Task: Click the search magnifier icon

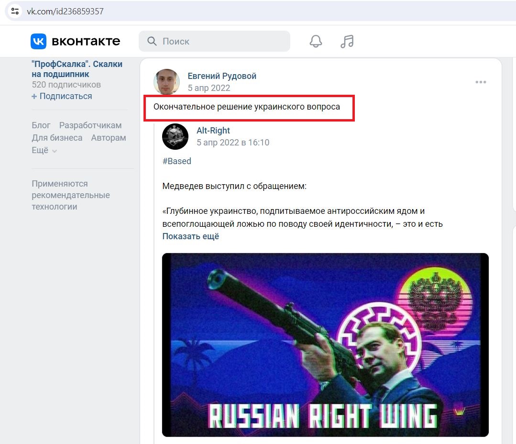Action: tap(152, 41)
